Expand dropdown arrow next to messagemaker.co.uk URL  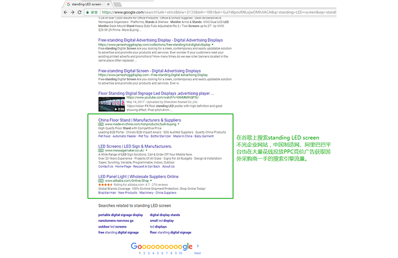tap(146, 150)
